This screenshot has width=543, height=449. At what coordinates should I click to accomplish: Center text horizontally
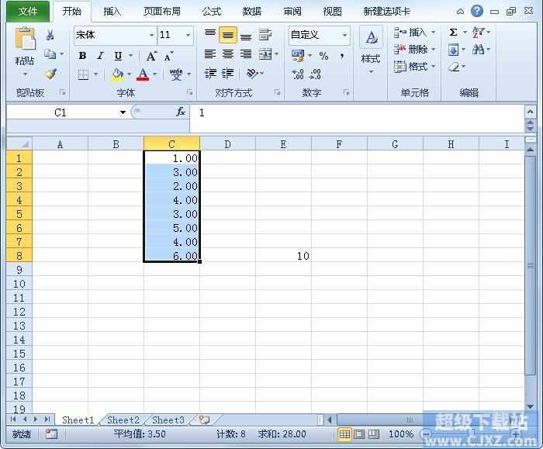pos(228,54)
